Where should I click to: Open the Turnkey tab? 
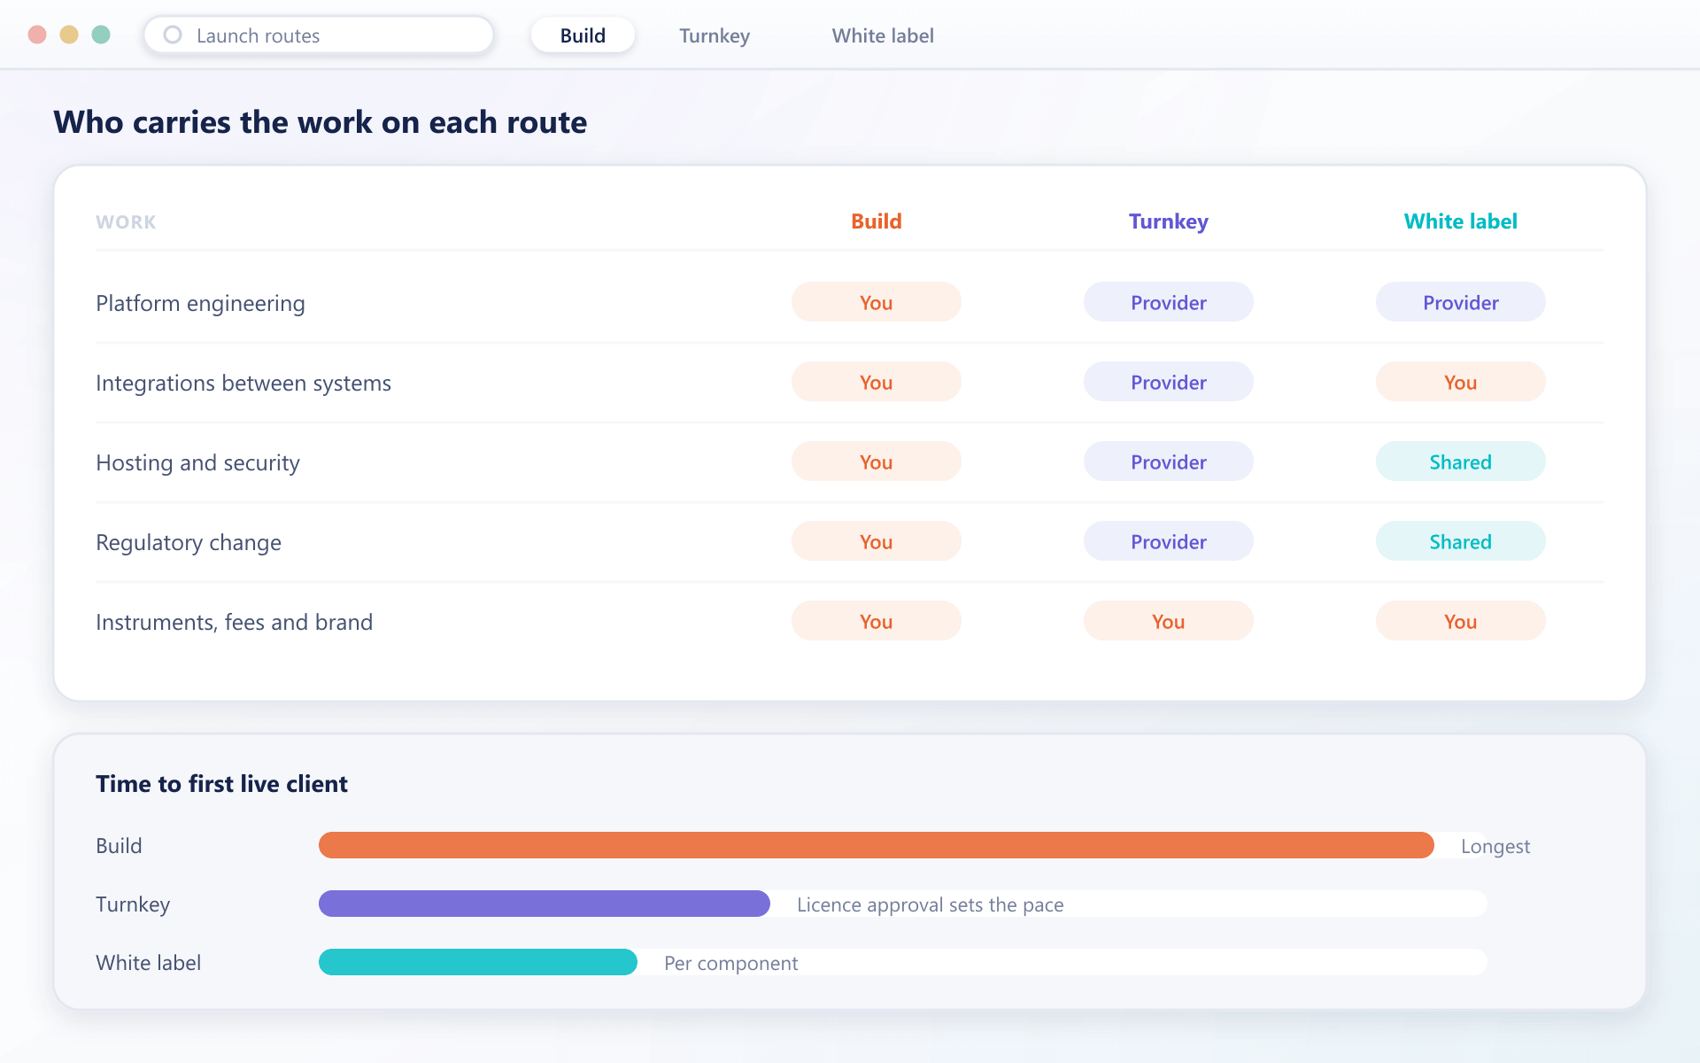[715, 35]
